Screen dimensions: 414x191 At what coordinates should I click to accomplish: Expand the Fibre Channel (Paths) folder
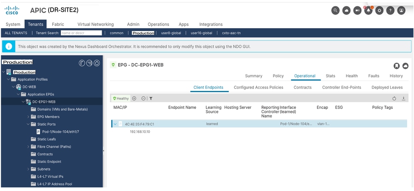(28, 147)
